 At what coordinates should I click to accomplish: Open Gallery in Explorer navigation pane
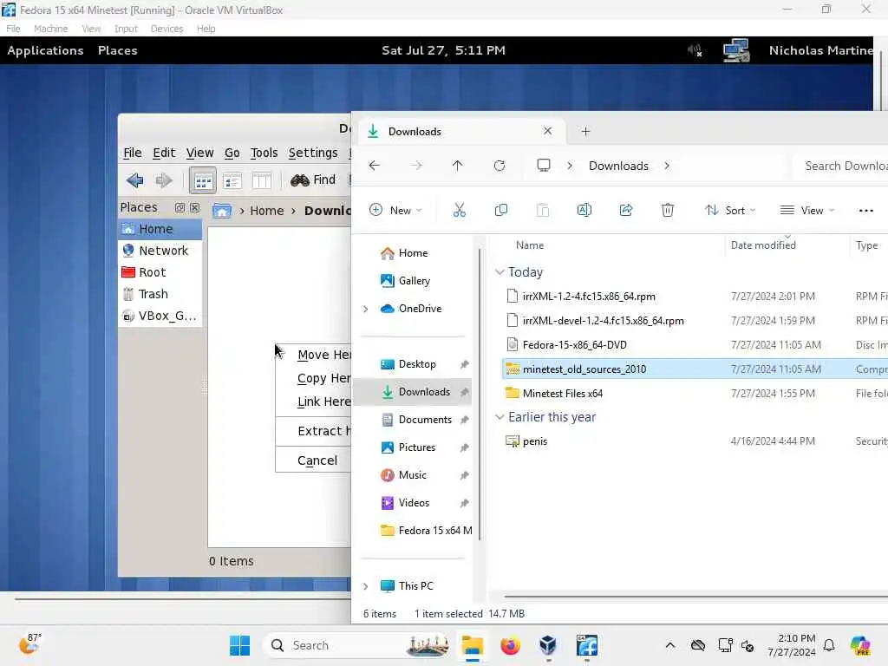(x=414, y=281)
